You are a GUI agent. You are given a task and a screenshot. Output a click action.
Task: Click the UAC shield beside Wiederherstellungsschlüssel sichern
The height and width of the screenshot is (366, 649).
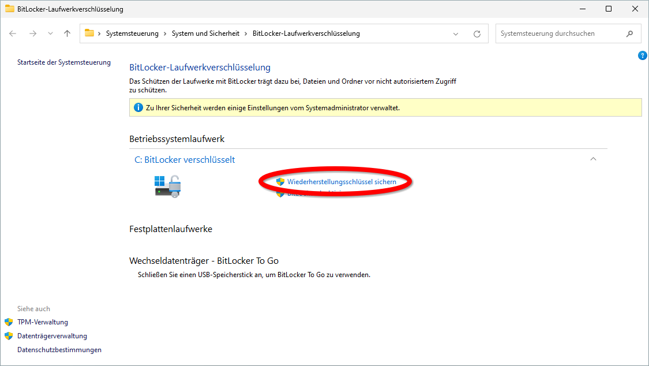point(281,182)
